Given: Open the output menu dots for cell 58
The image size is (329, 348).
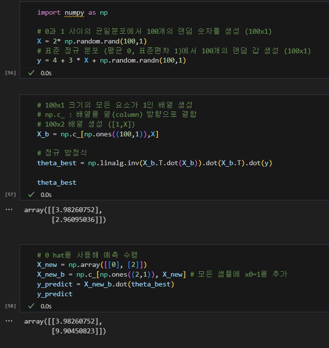Looking at the screenshot, I should (9, 321).
